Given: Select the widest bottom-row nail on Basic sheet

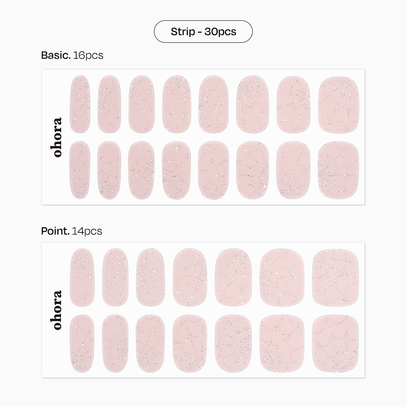Looking at the screenshot, I should 338,170.
